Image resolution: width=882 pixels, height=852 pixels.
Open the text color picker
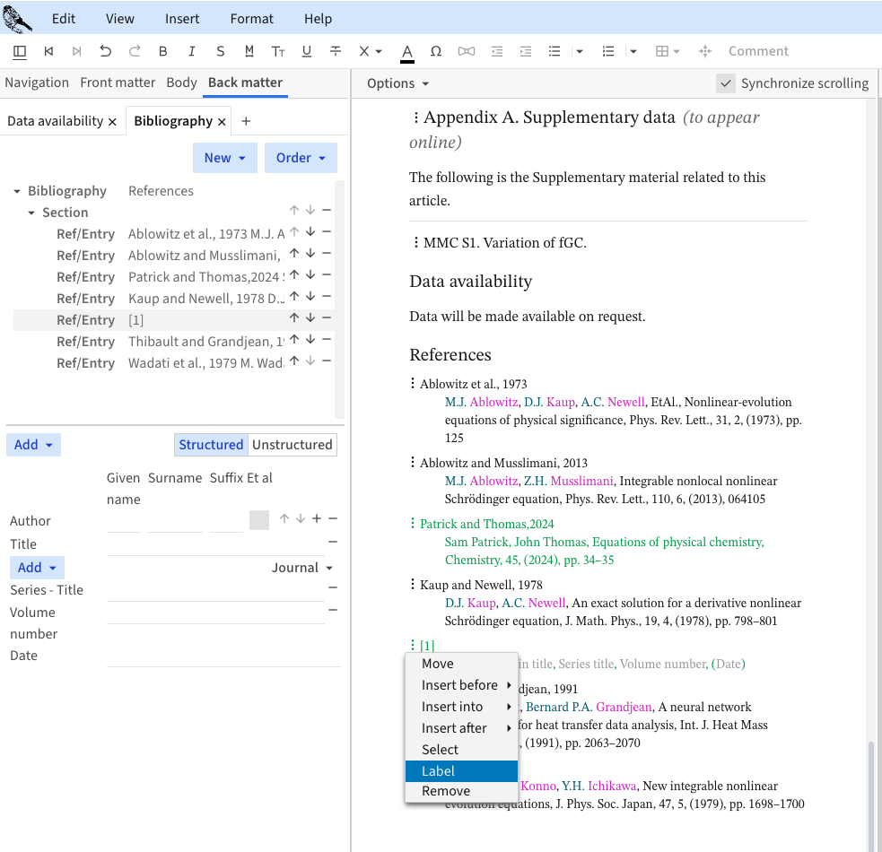(x=407, y=51)
